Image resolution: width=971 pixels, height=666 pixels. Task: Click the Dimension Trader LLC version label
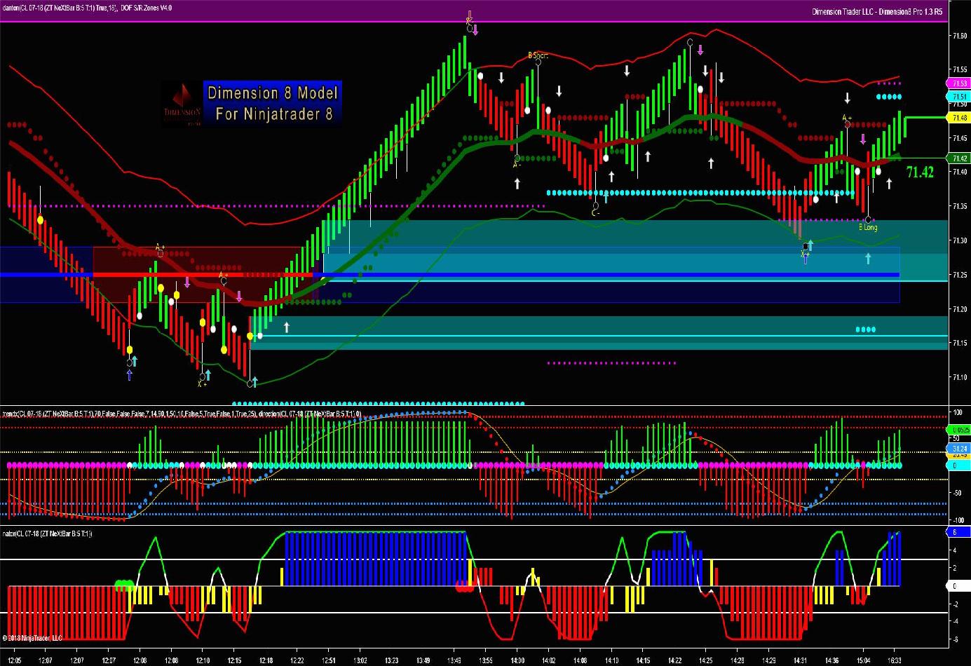point(877,12)
